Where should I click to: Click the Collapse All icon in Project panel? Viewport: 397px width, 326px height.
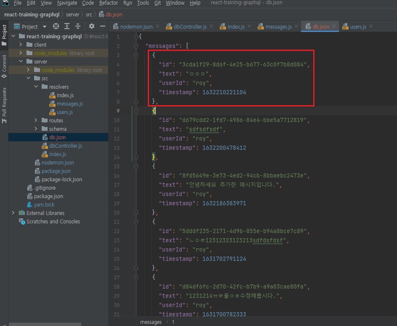tap(78, 27)
